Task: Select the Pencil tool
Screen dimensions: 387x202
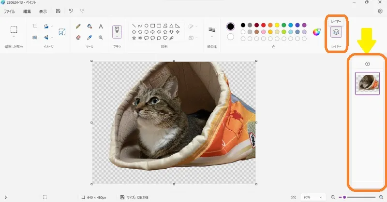Action: click(78, 27)
